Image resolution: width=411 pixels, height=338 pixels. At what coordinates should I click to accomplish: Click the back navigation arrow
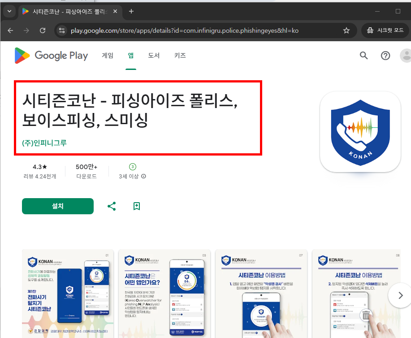(10, 30)
